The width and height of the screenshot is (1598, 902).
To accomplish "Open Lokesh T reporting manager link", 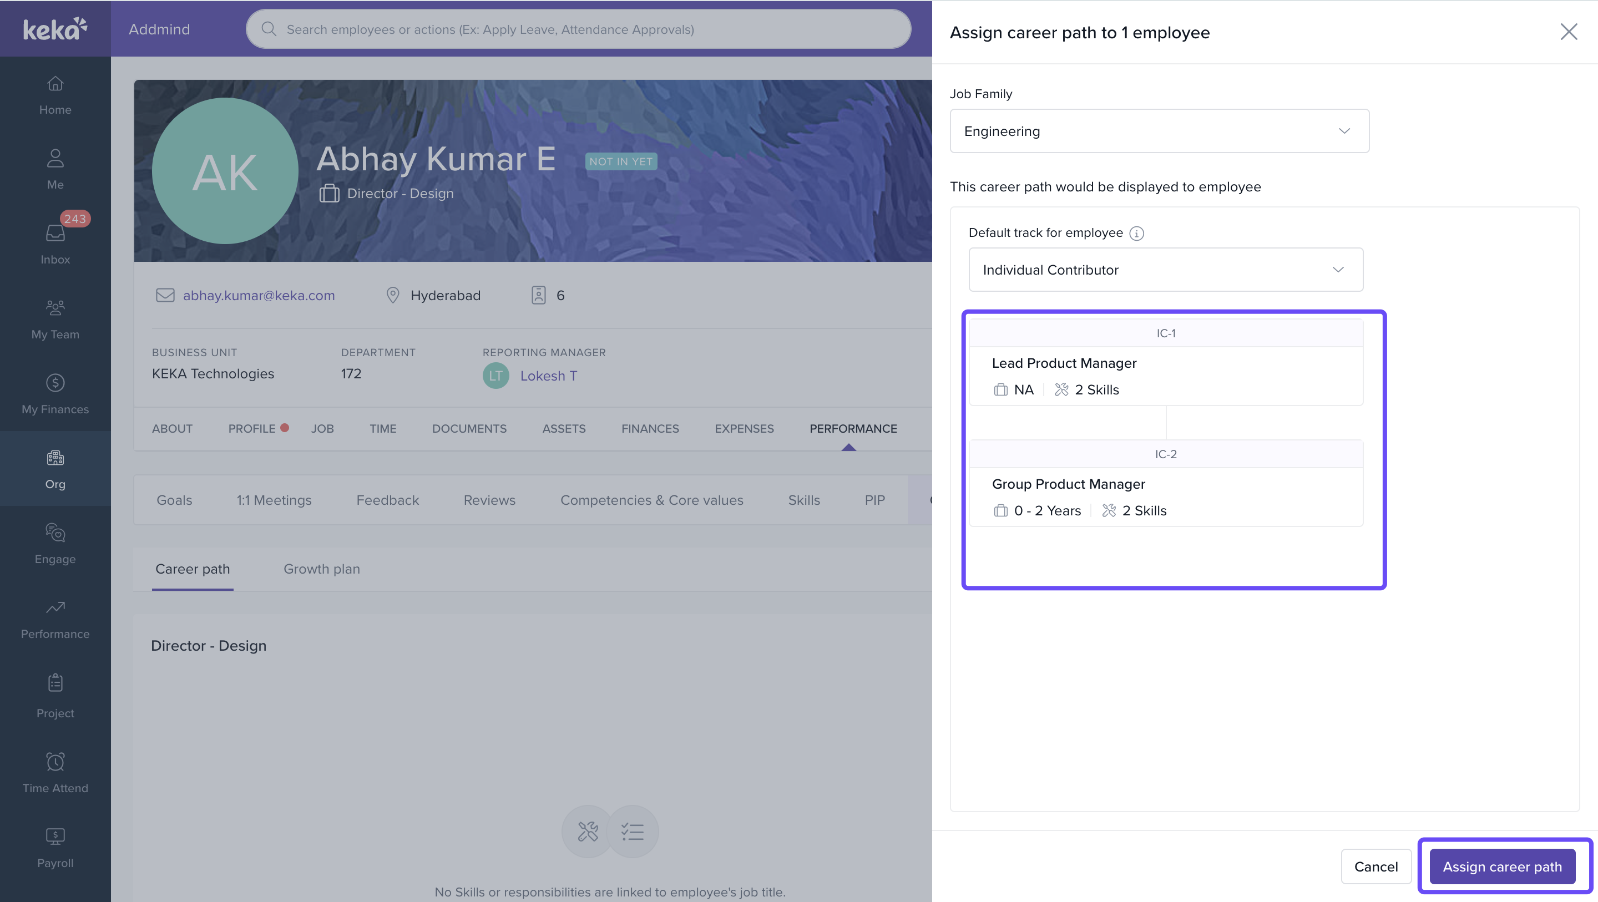I will 548,376.
